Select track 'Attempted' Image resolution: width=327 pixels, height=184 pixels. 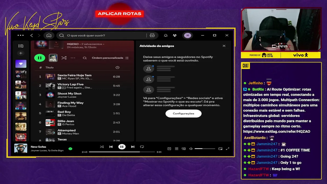(x=82, y=132)
